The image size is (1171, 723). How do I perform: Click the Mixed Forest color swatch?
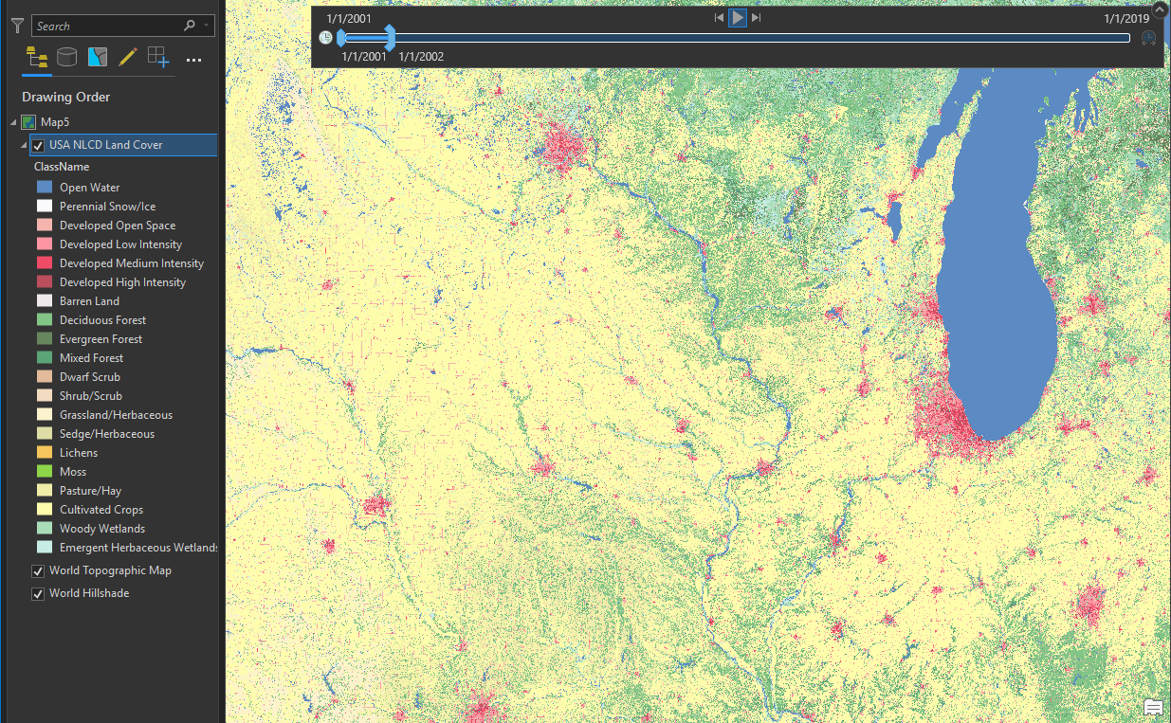point(44,358)
